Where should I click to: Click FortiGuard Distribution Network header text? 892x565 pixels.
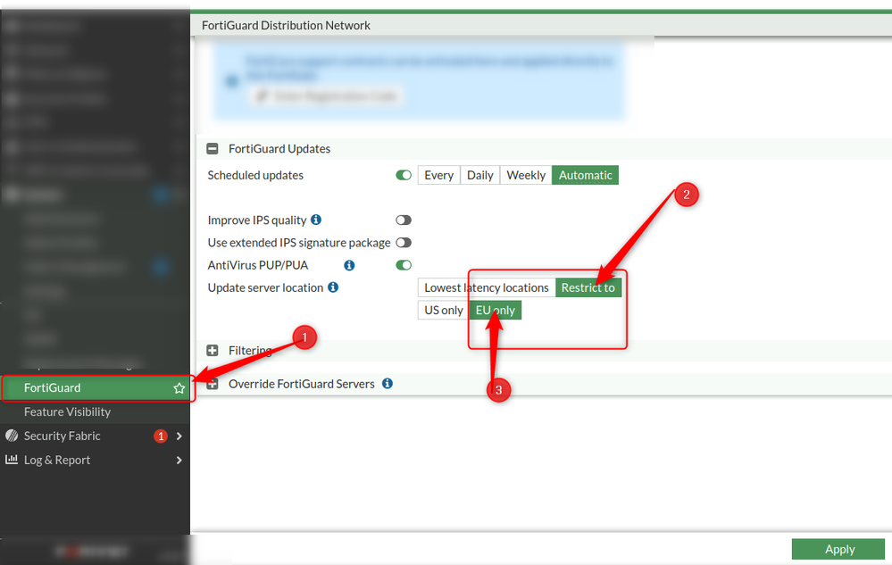pyautogui.click(x=286, y=26)
